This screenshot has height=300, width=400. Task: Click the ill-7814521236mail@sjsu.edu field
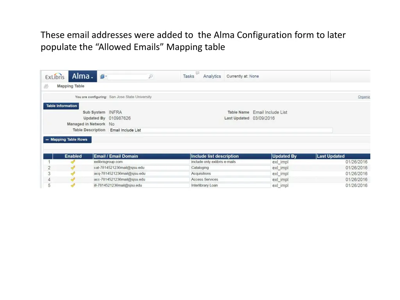[x=141, y=185]
